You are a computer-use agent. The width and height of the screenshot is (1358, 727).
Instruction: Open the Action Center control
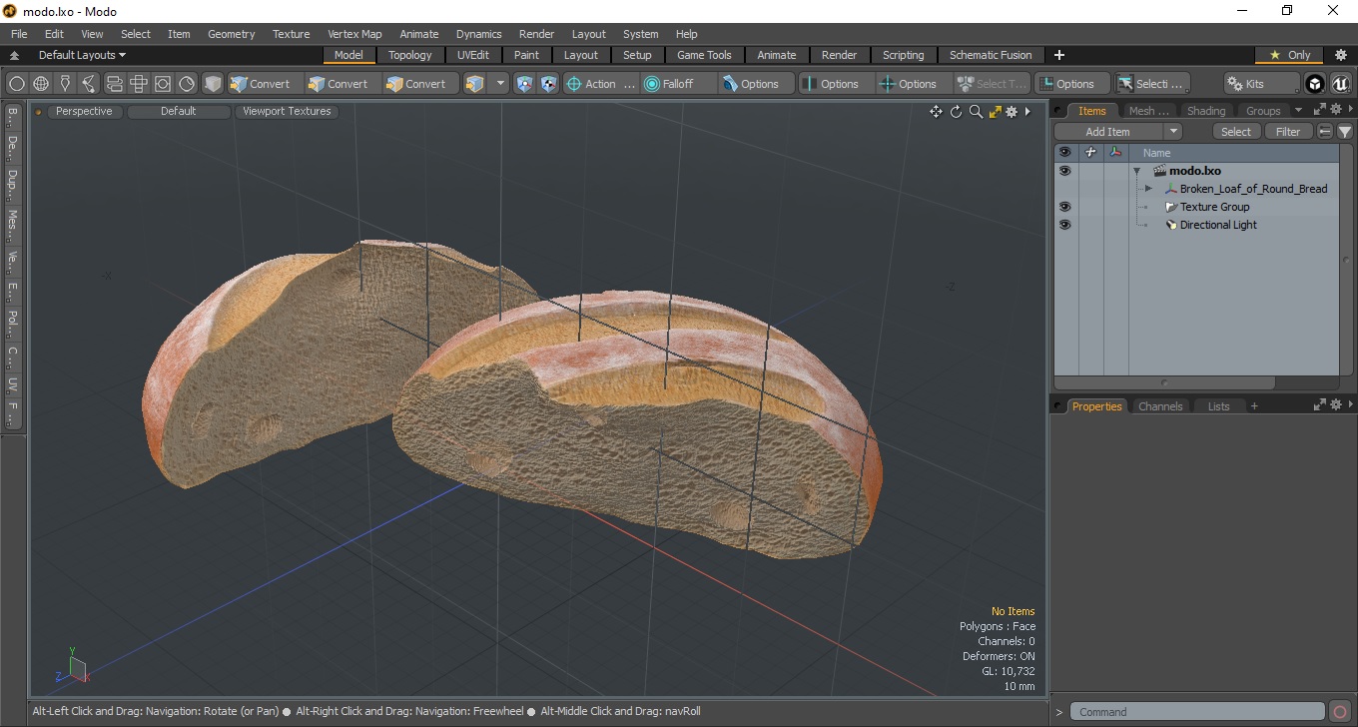600,84
